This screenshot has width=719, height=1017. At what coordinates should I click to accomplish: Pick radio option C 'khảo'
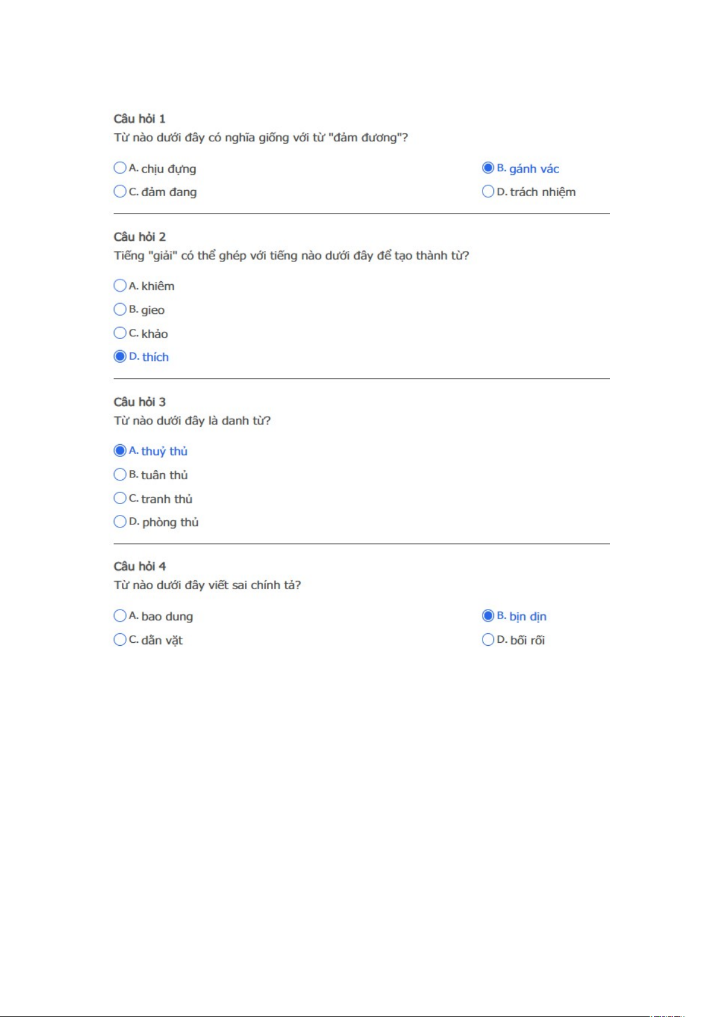120,333
